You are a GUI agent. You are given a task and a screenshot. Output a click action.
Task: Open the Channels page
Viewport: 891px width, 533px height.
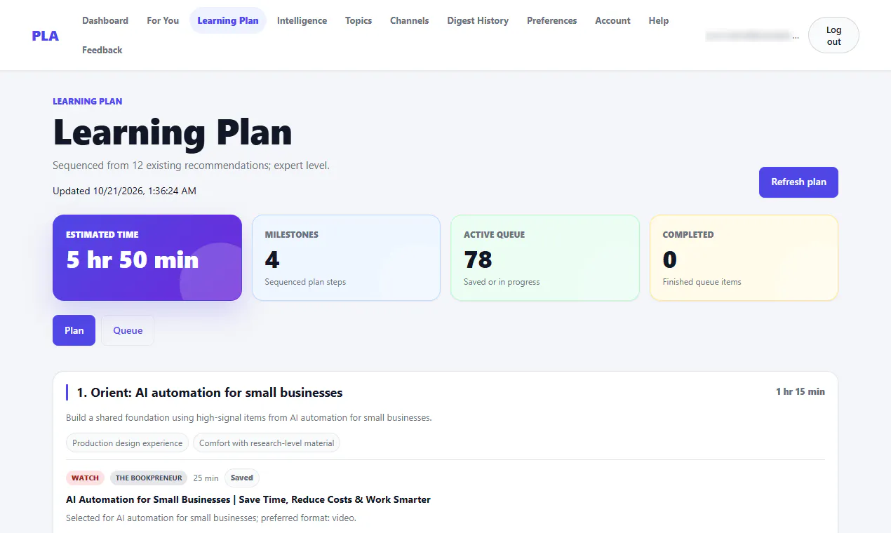(x=410, y=20)
